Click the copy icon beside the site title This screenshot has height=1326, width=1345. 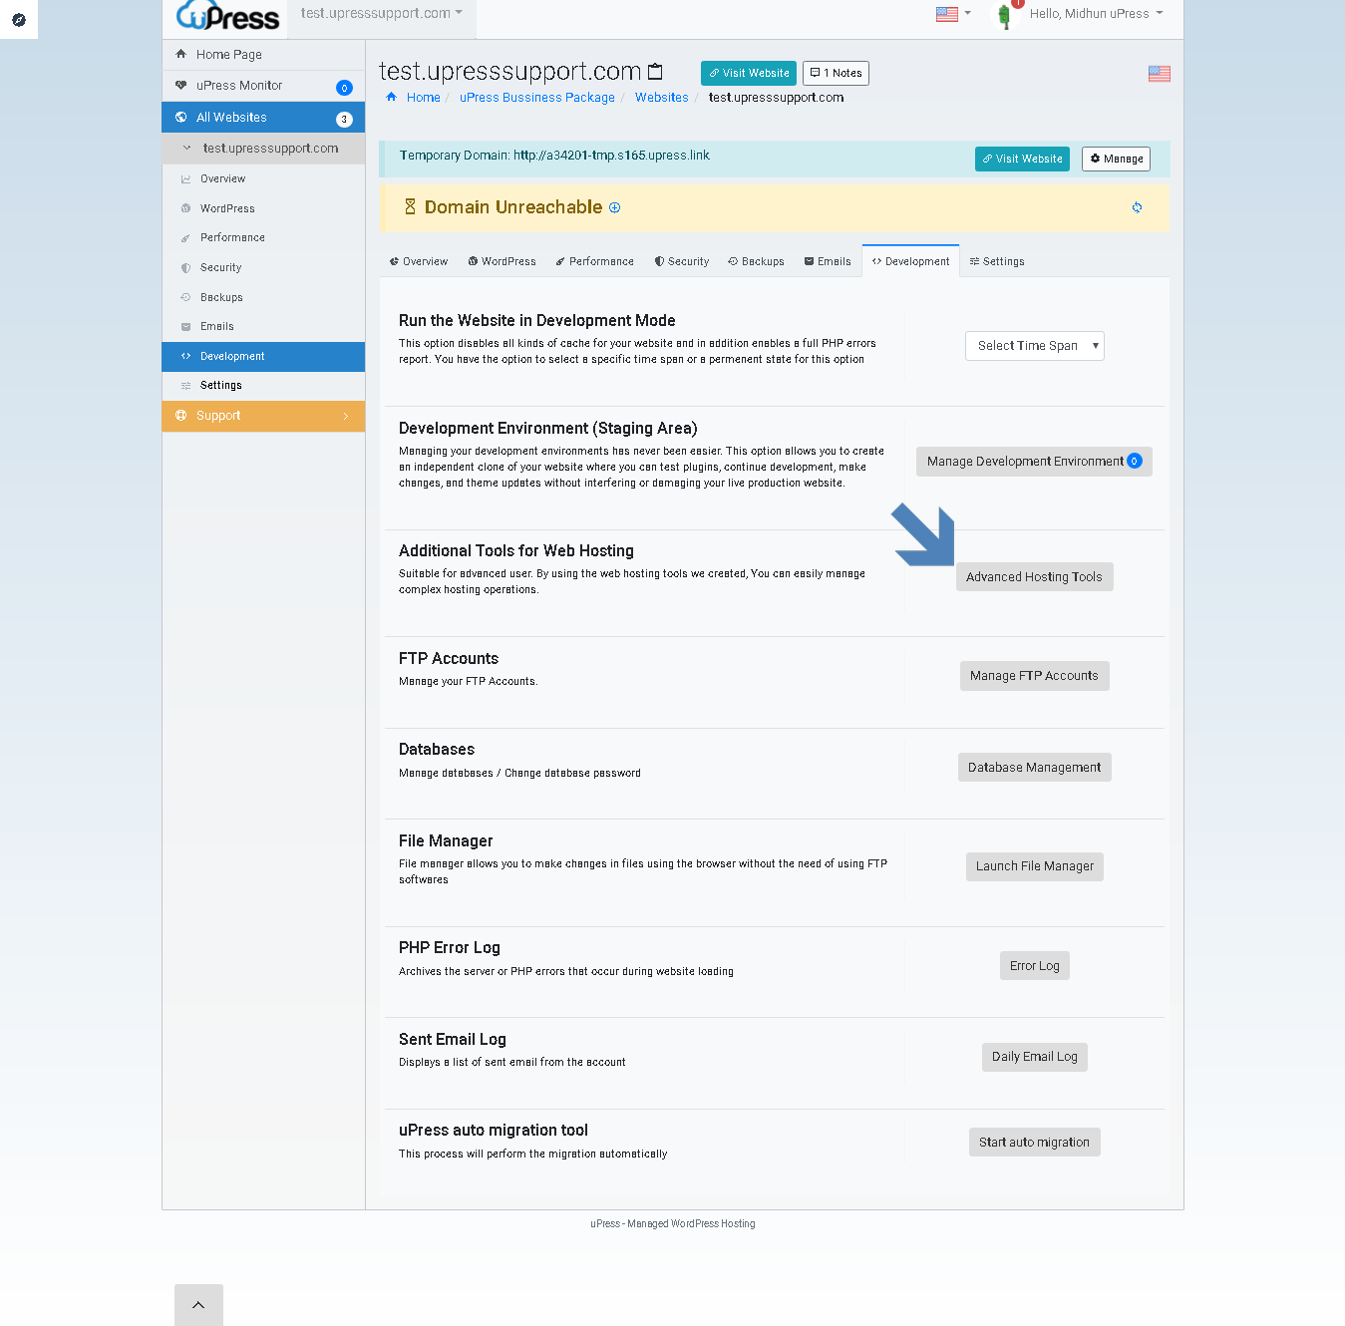655,72
